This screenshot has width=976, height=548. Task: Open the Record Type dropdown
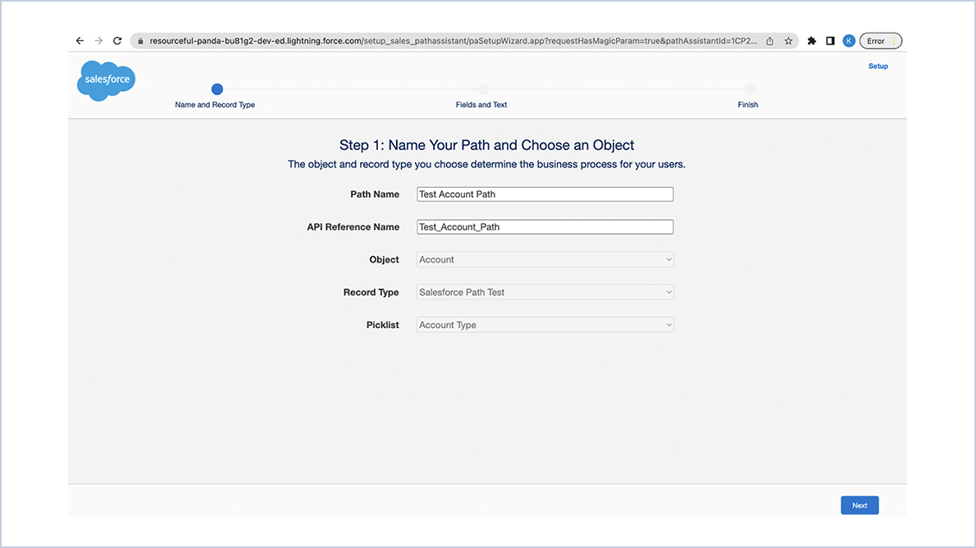pyautogui.click(x=544, y=292)
